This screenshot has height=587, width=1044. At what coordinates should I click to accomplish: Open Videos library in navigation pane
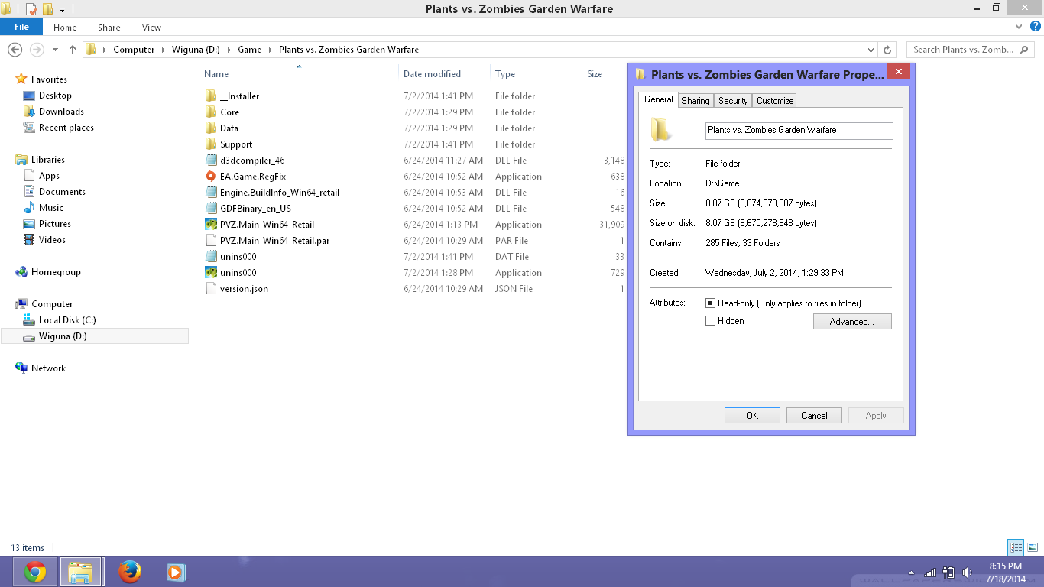tap(52, 240)
